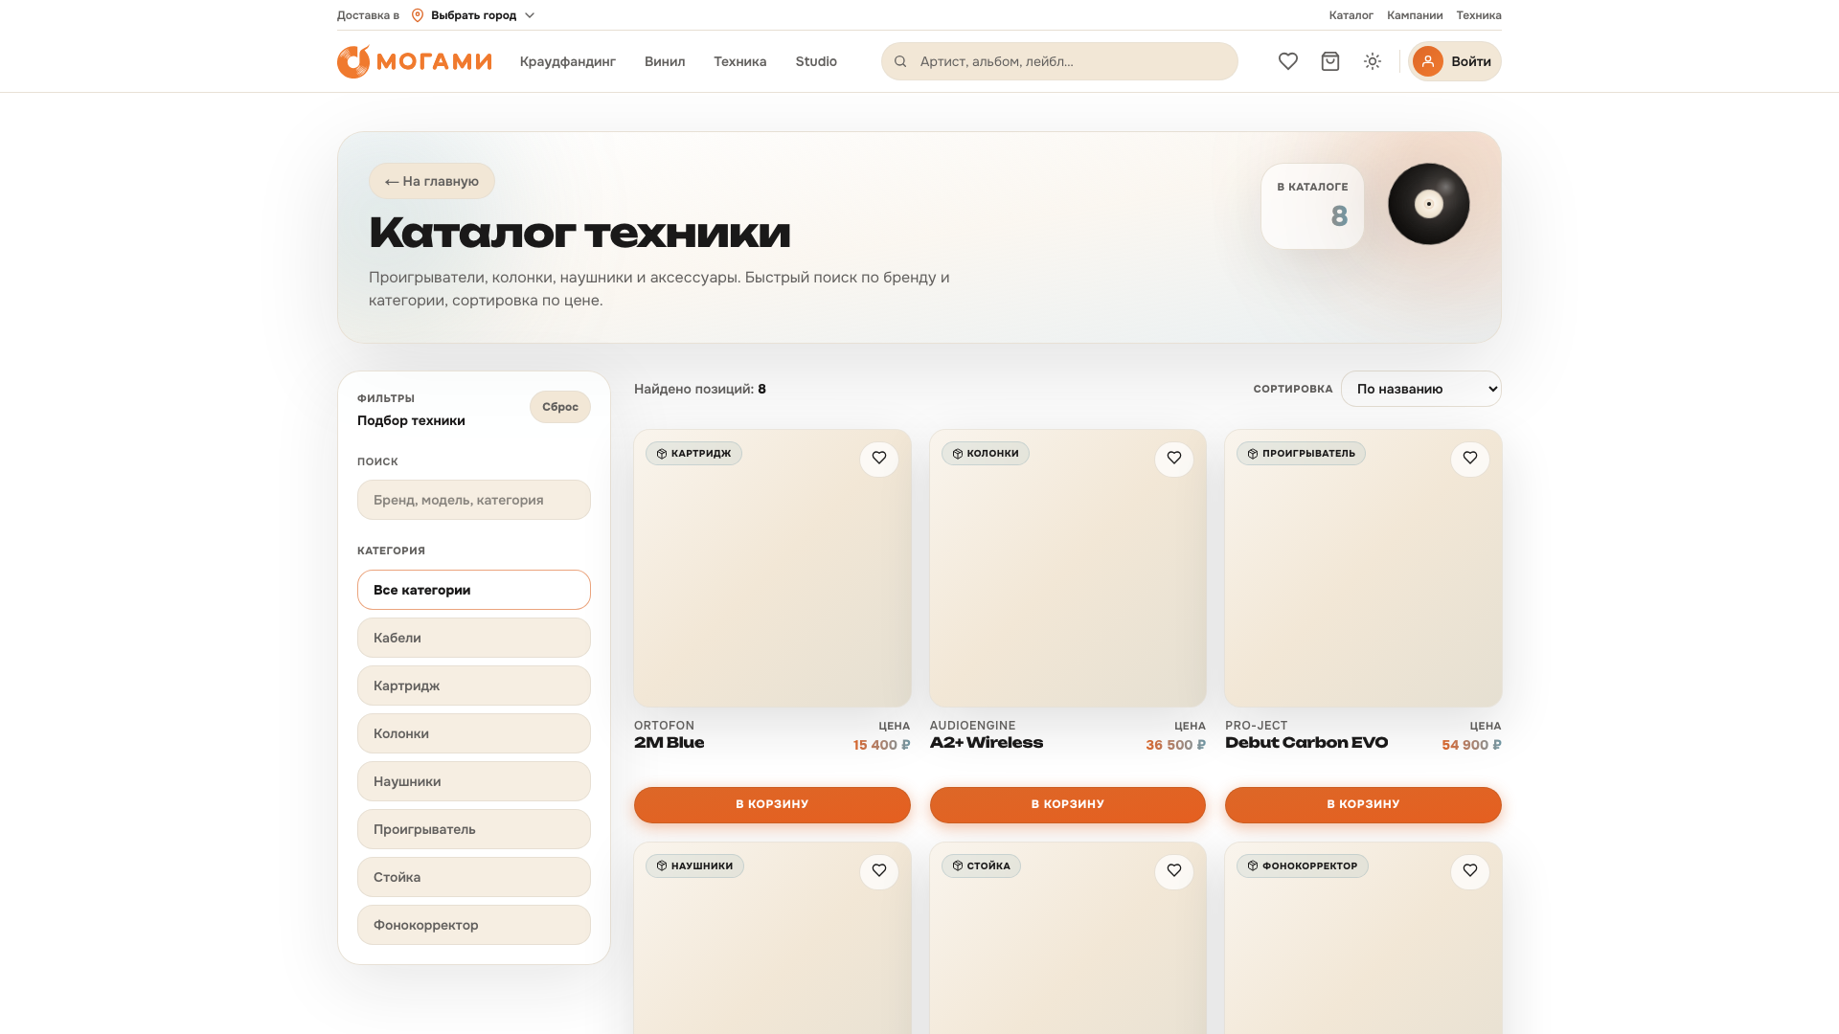1839x1034 pixels.
Task: Click the location pin icon
Action: [418, 15]
